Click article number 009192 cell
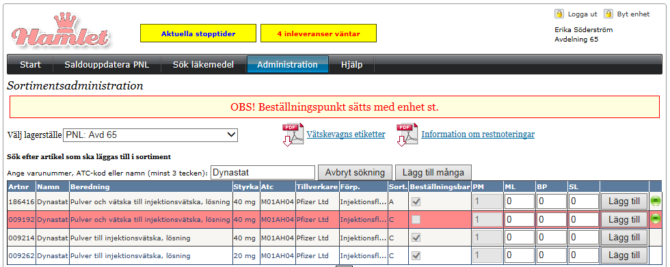The height and width of the screenshot is (267, 670). (21, 220)
